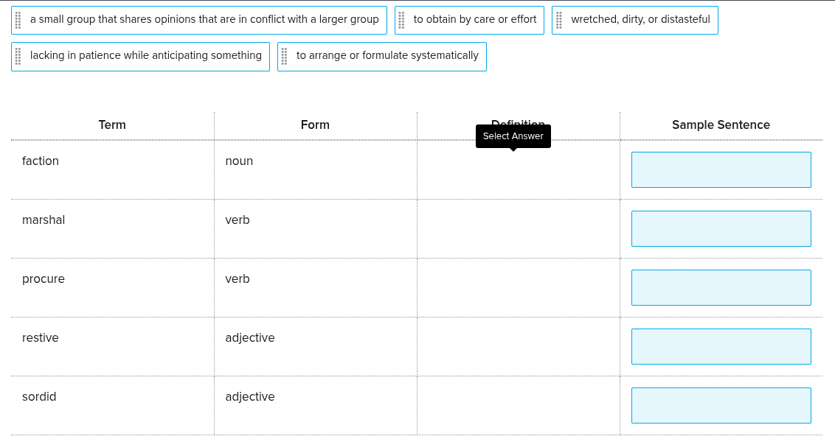Viewport: 835px width, 439px height.
Task: Select the 'to obtain by care or effort' tile
Action: pos(475,20)
